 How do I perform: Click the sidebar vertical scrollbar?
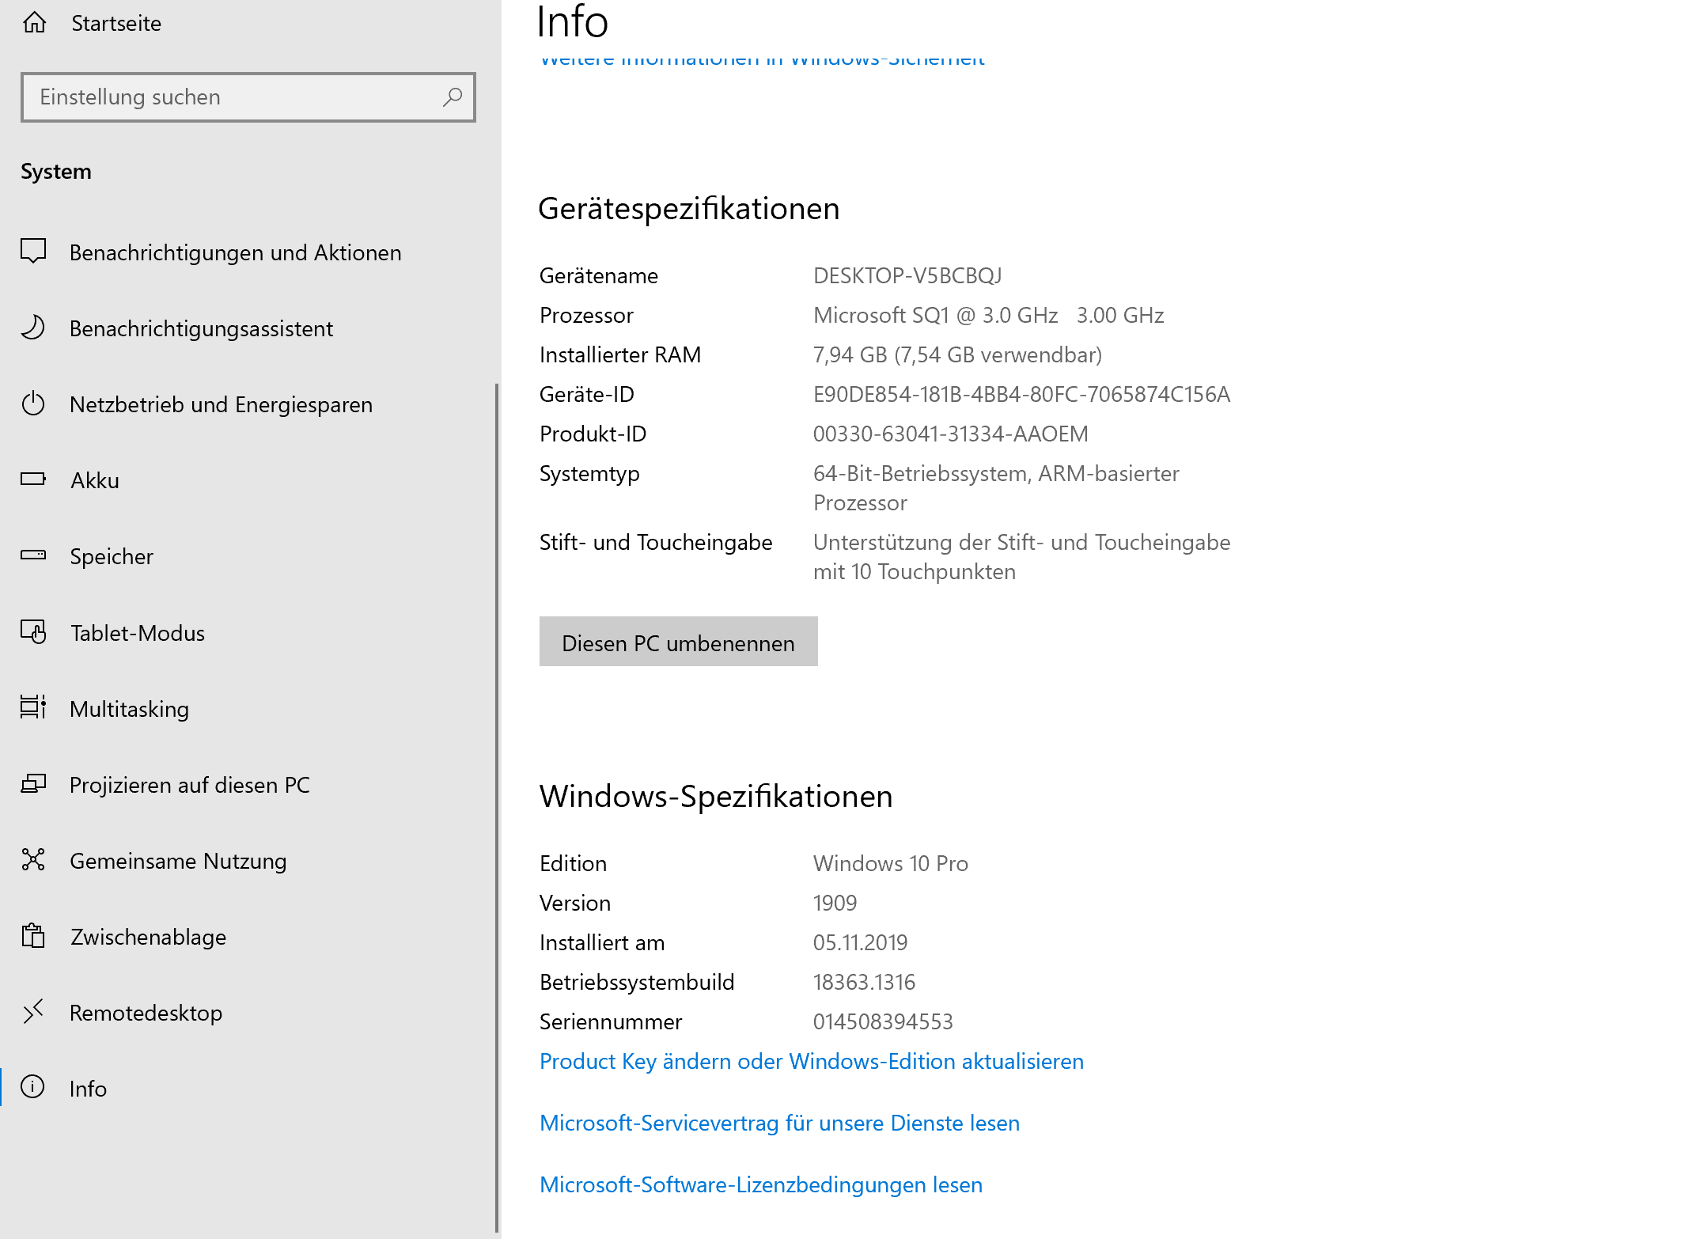(497, 807)
